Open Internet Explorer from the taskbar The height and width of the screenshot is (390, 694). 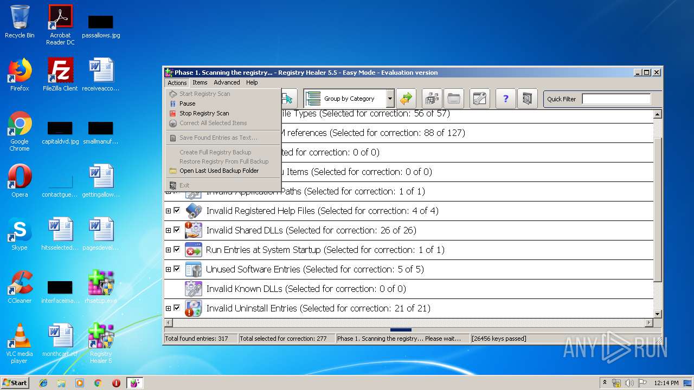tap(43, 383)
